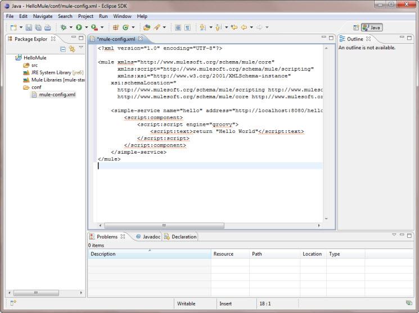Maximize the Package Explorer panel
This screenshot has width=419, height=313.
81,38
